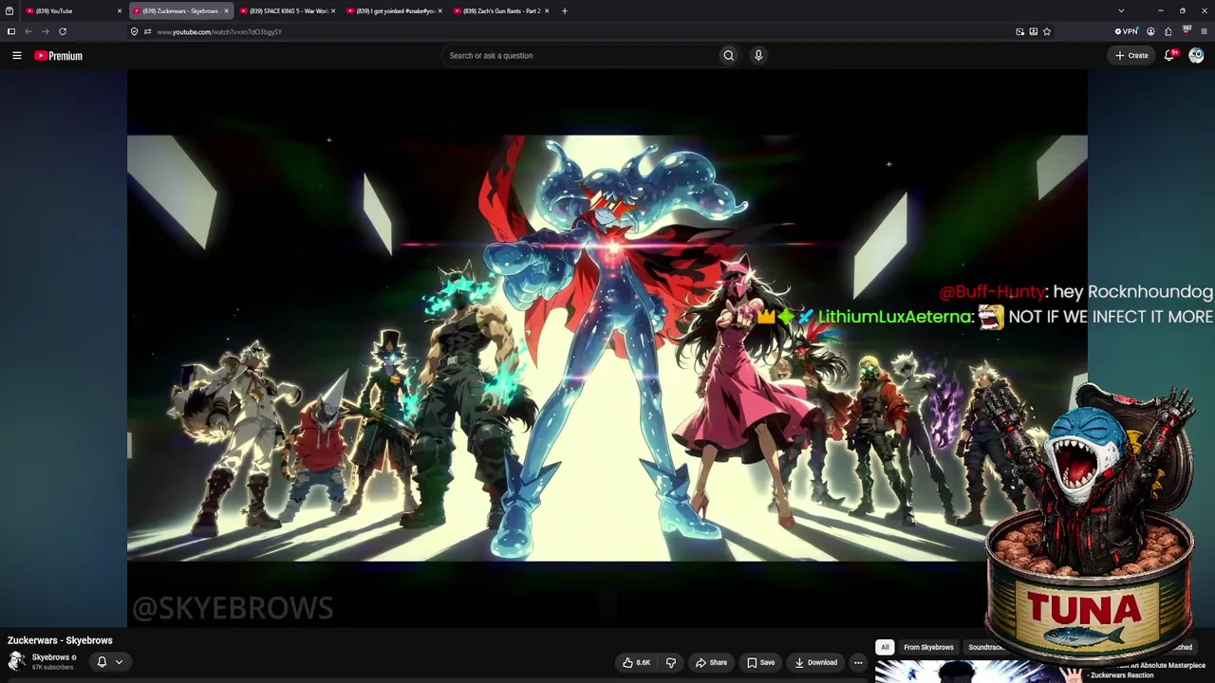This screenshot has height=683, width=1215.
Task: Dislike the Zuckerwars video
Action: click(671, 662)
